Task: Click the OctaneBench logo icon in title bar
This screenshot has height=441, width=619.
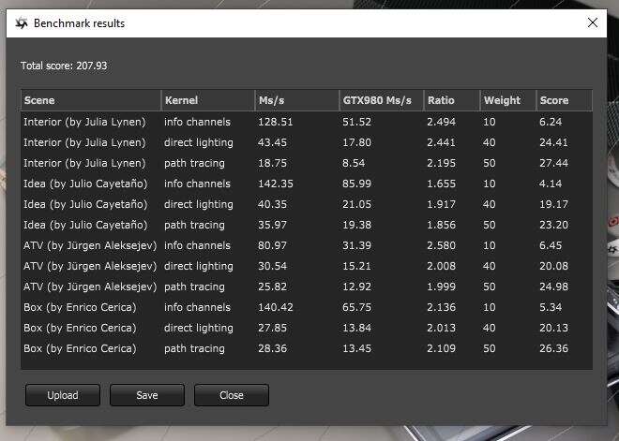Action: tap(22, 23)
